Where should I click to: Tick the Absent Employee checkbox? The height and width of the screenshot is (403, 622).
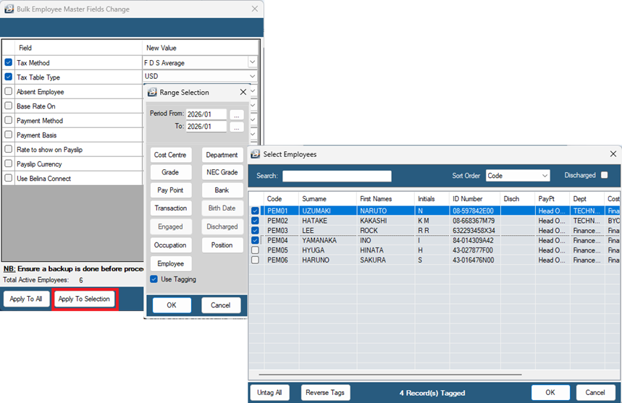tap(9, 91)
